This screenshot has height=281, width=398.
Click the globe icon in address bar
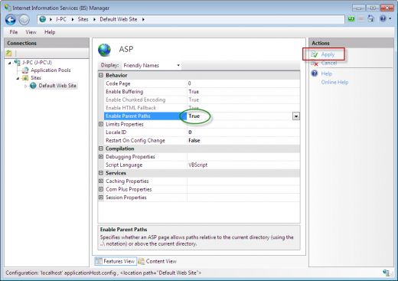pos(43,19)
